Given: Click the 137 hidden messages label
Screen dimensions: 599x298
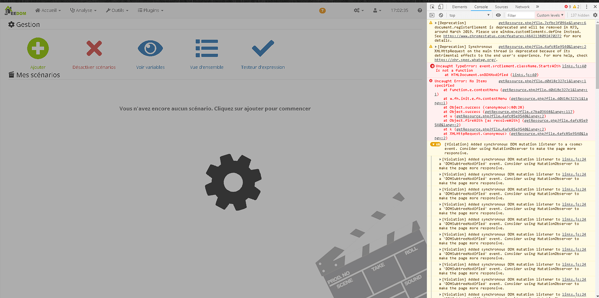Looking at the screenshot, I should pyautogui.click(x=580, y=15).
